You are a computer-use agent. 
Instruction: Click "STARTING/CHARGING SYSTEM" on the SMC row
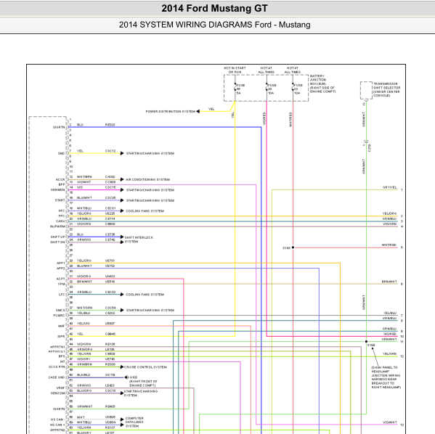[x=150, y=153]
